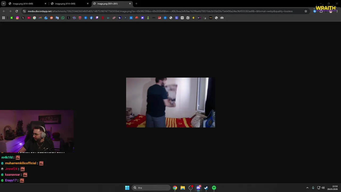Open tab search dropdown arrow
Screen dimensions: 341x192
pyautogui.click(x=3, y=4)
